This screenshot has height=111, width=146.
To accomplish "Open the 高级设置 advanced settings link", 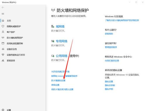I will click(x=55, y=85).
